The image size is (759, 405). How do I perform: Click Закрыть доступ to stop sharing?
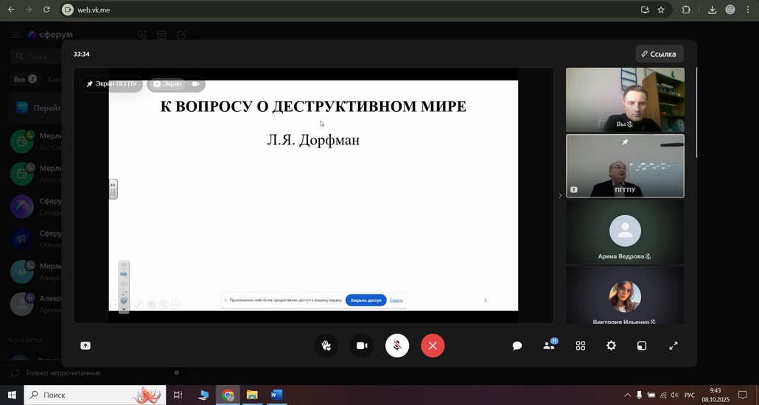point(365,300)
